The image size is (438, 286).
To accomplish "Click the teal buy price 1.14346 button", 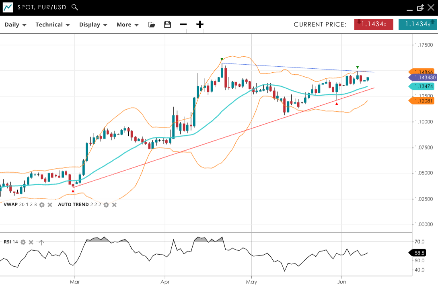I will pyautogui.click(x=418, y=24).
